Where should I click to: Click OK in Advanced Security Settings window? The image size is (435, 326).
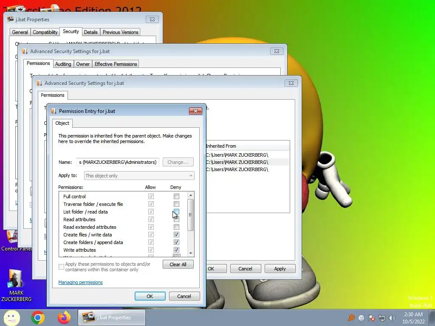216,269
